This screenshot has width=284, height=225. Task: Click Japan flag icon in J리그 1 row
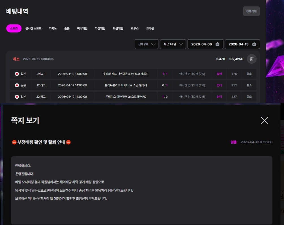click(17, 74)
